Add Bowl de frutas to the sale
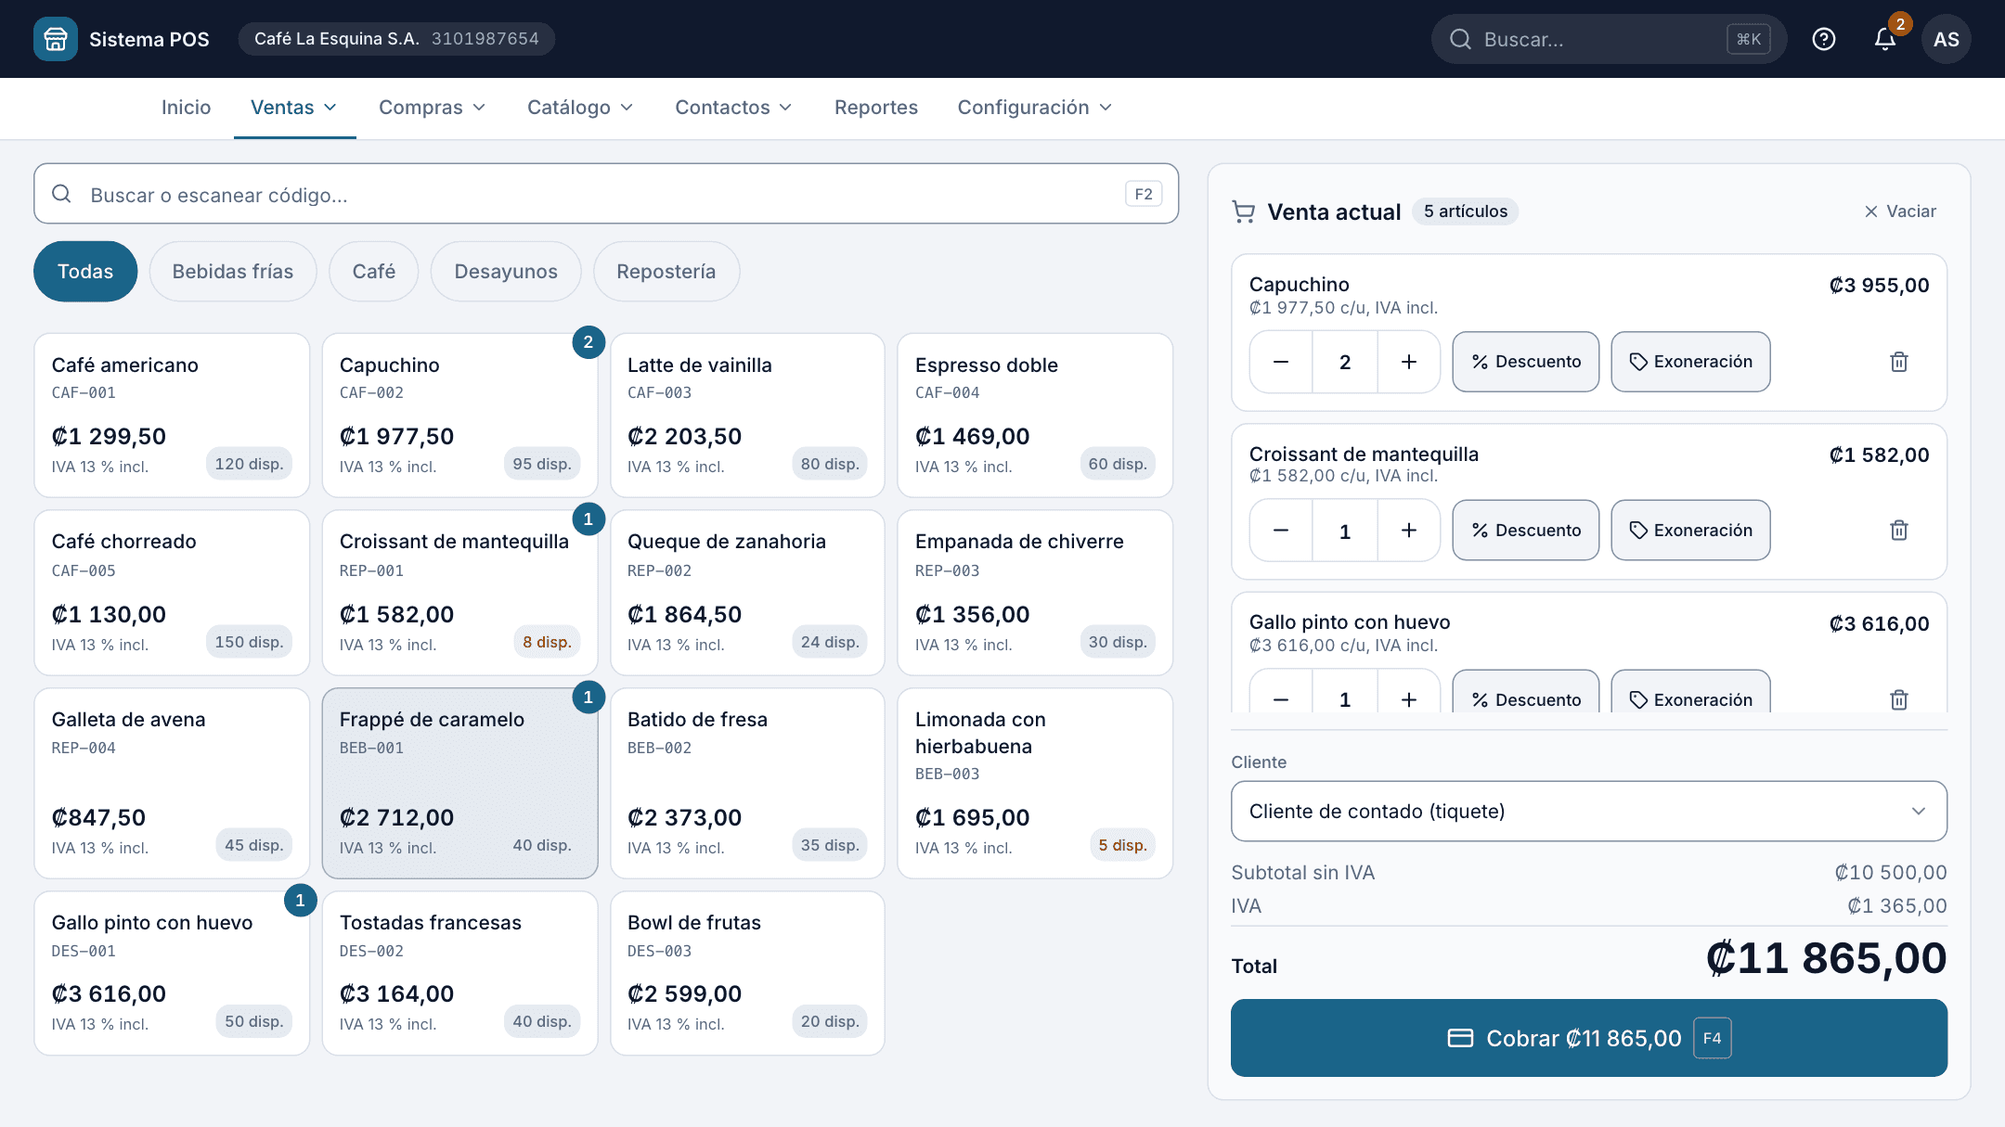 [x=747, y=973]
